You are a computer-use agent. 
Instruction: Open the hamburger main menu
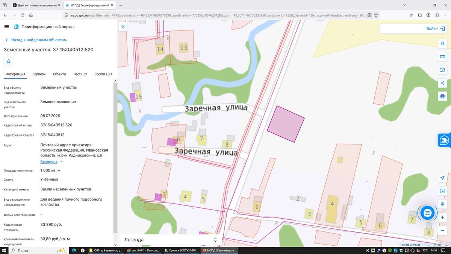pos(6,27)
